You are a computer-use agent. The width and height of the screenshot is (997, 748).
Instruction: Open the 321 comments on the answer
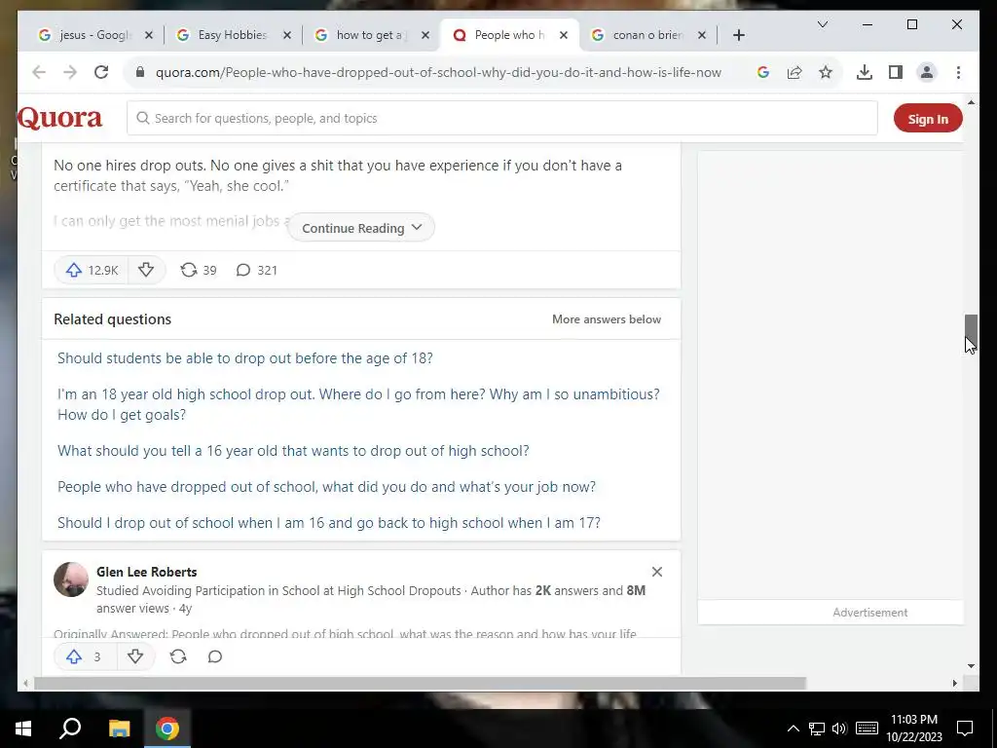(x=257, y=271)
